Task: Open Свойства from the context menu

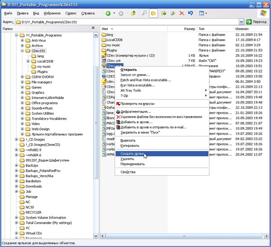Action: 162,172
